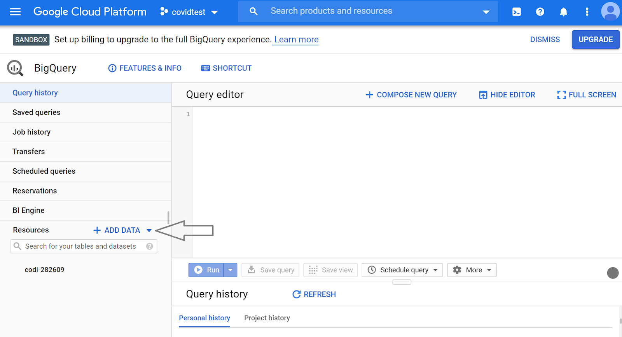Click the gray circular indicator beside toolbar
The width and height of the screenshot is (622, 337).
click(x=613, y=273)
